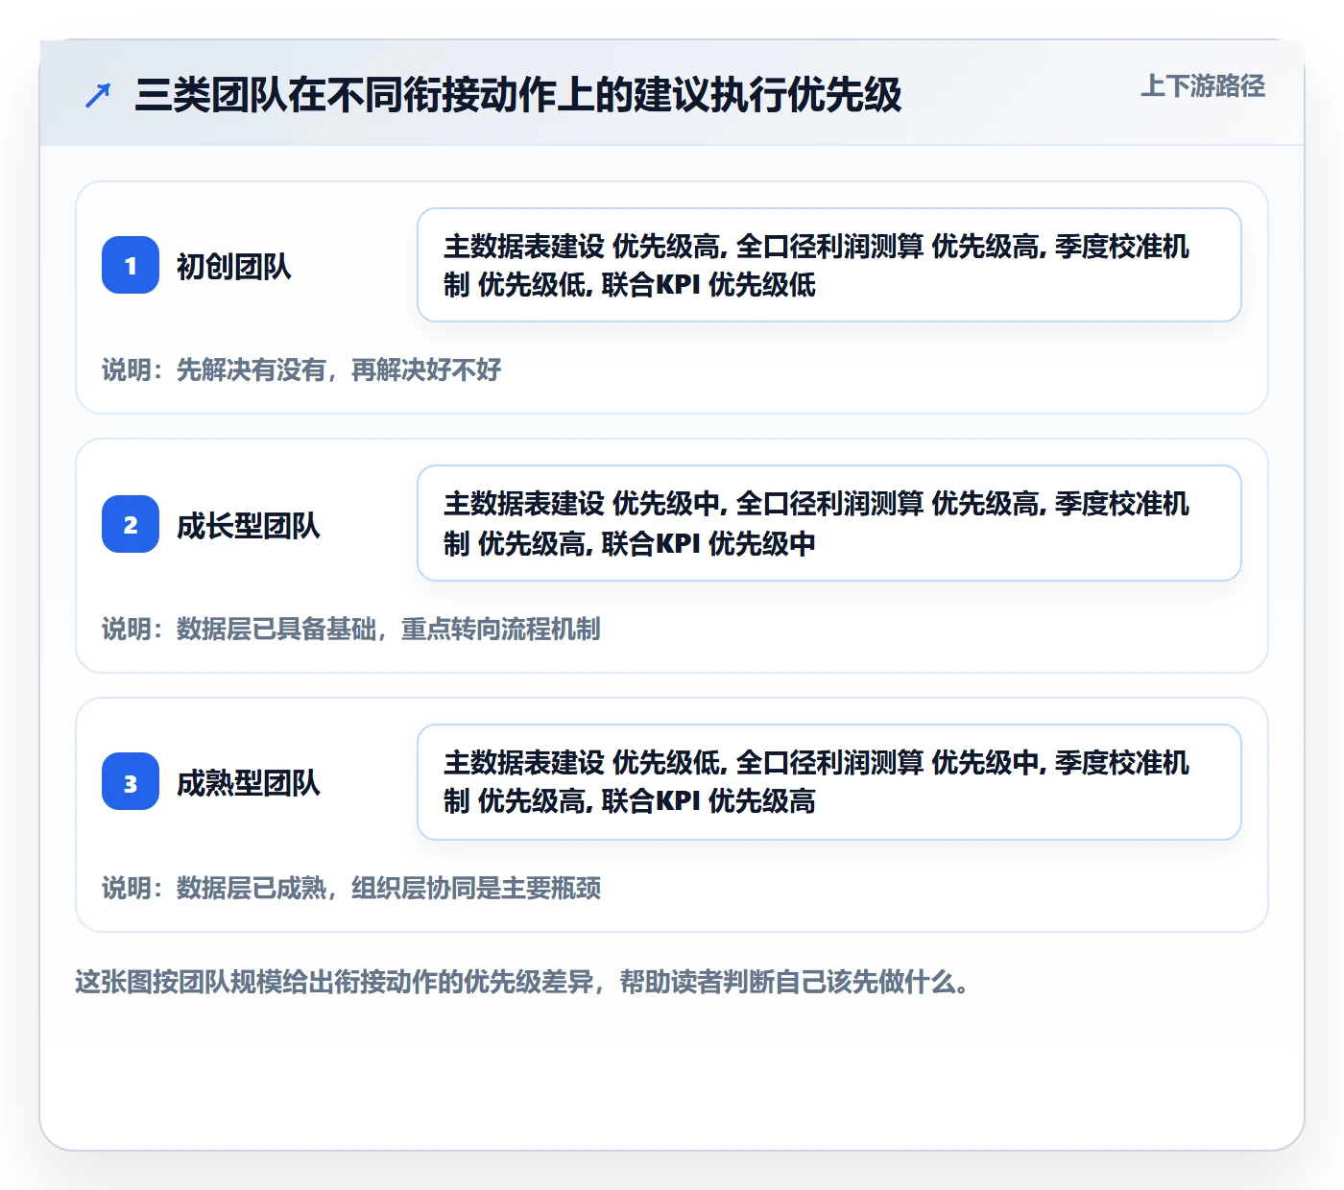1344x1190 pixels.
Task: Click the number 1 badge for 初创团队
Action: tap(131, 265)
